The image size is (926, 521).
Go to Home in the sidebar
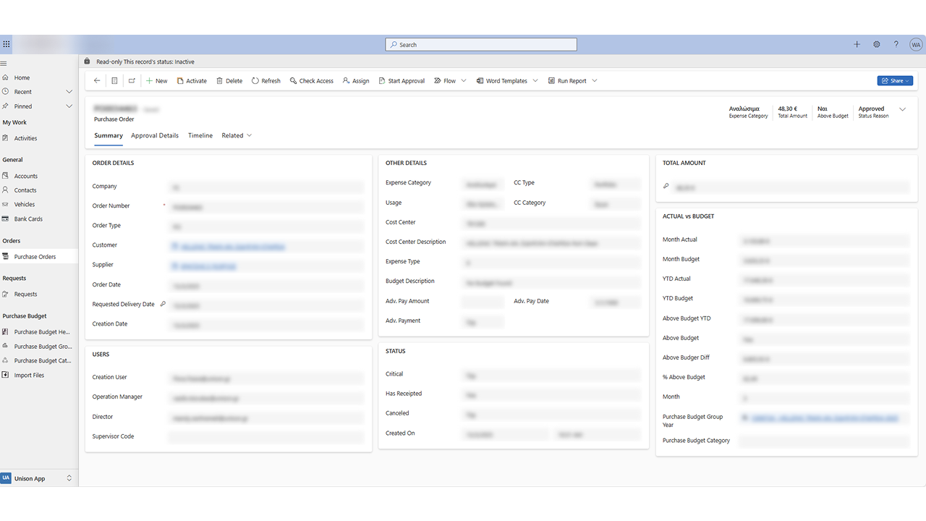(x=22, y=77)
